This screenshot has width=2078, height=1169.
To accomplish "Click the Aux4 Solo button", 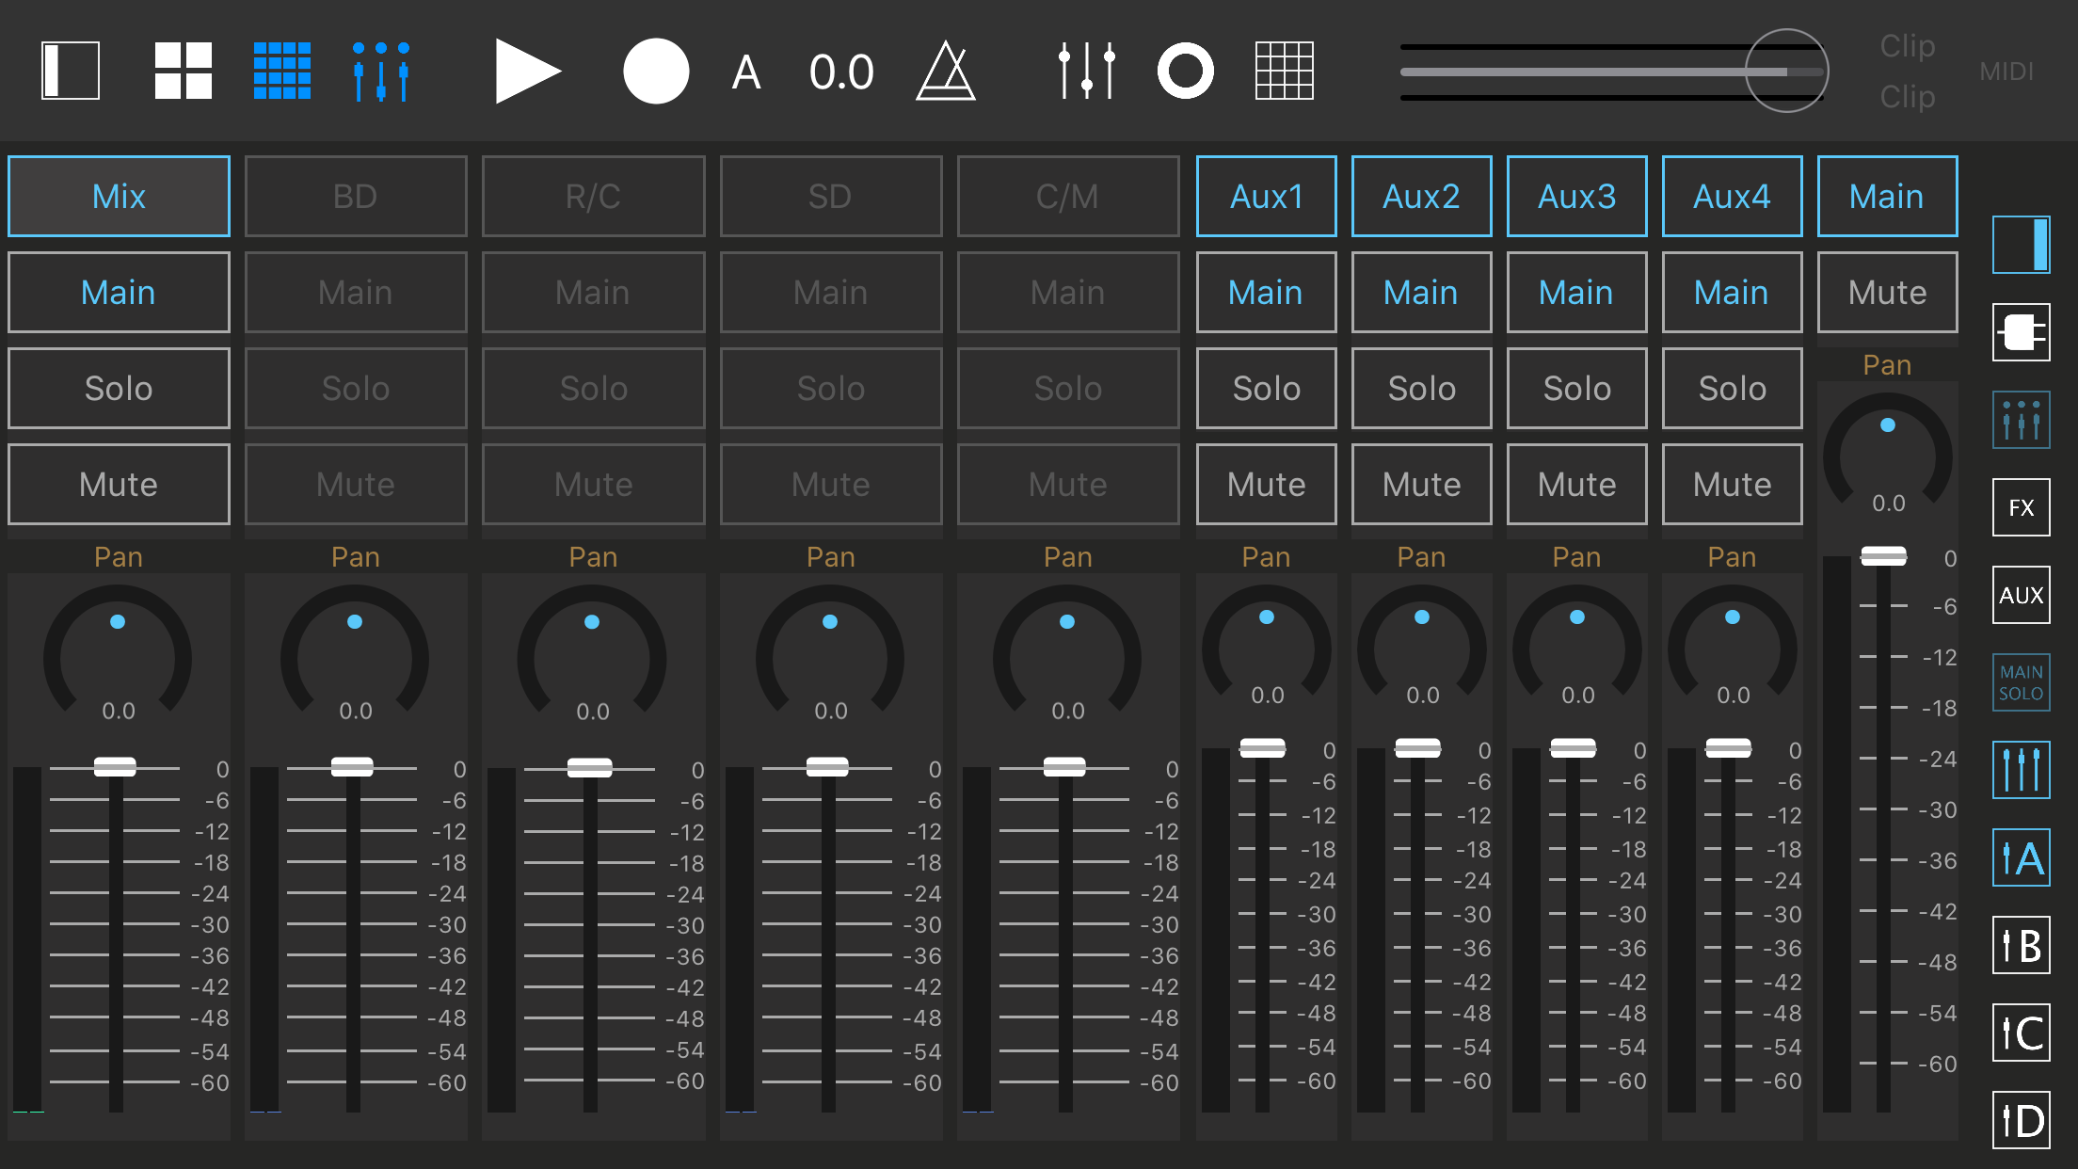I will [1732, 389].
